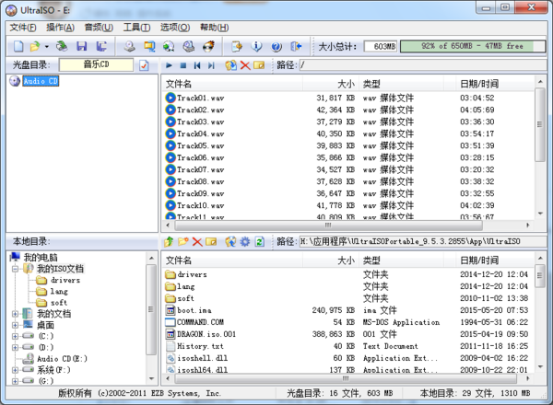Viewport: 553px width, 405px height.
Task: Expand the 桌面 tree node
Action: (15, 325)
